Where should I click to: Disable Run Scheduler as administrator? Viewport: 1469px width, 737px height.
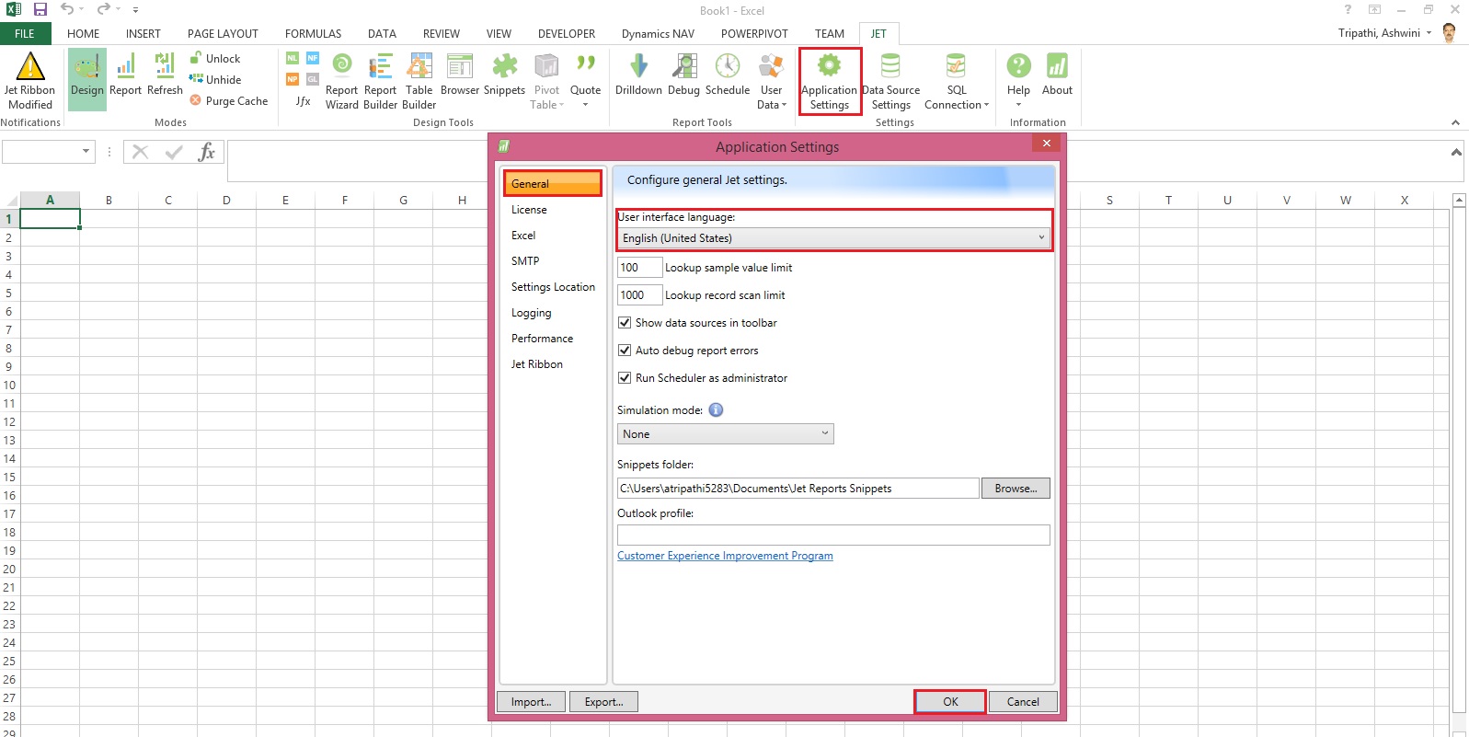pyautogui.click(x=625, y=378)
